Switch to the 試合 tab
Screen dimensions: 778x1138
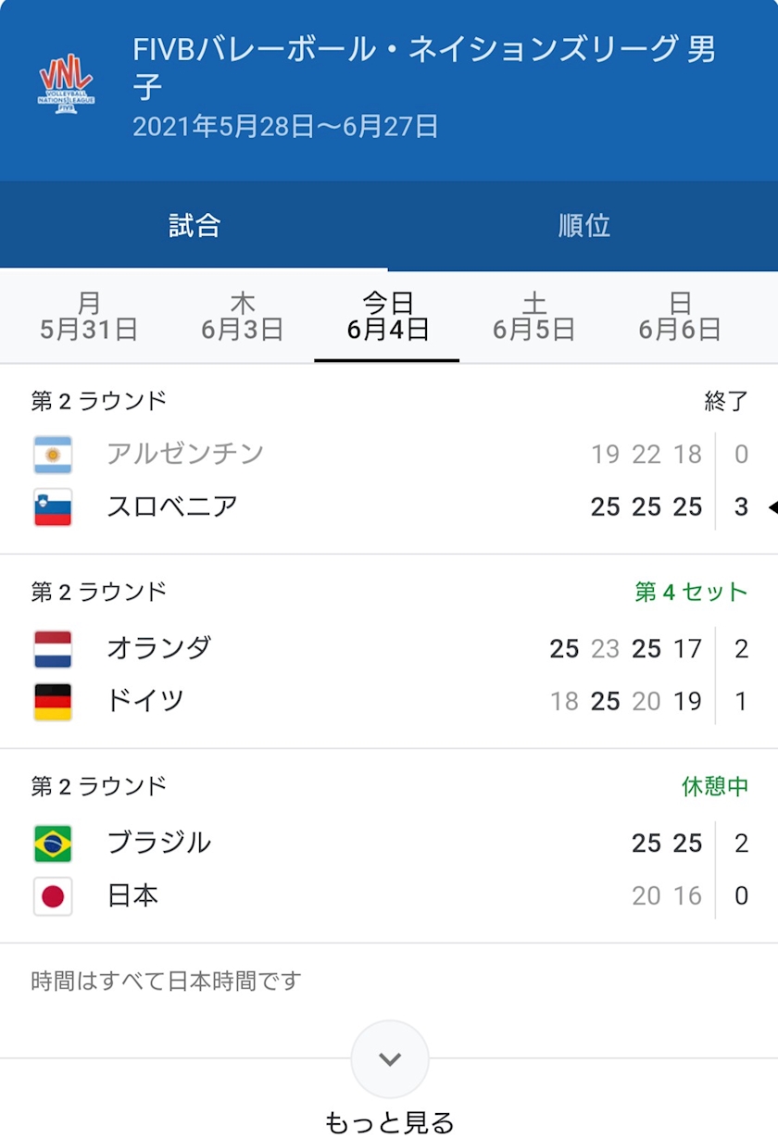194,226
